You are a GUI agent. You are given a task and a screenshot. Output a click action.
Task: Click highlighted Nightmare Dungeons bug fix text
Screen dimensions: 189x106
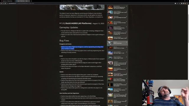click(82, 48)
